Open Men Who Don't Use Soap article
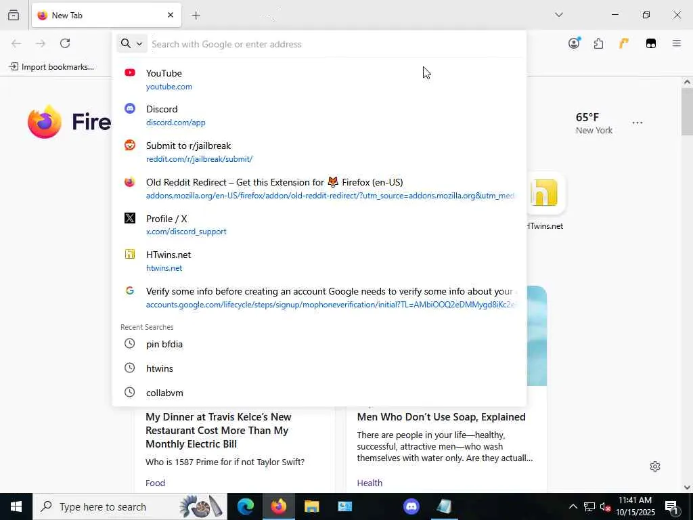This screenshot has height=520, width=693. 441,417
